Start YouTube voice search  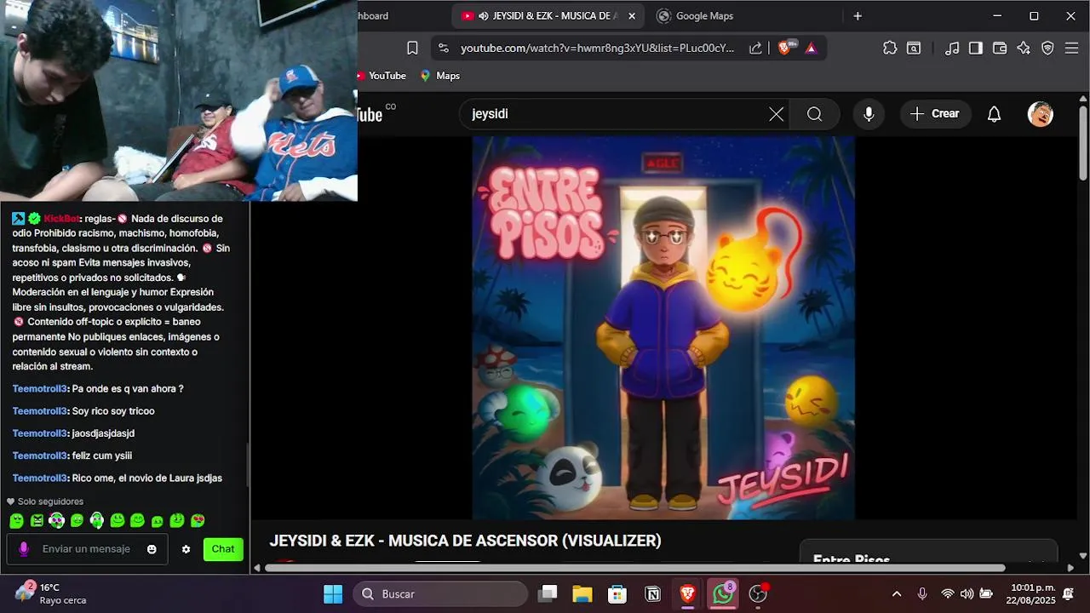(869, 114)
